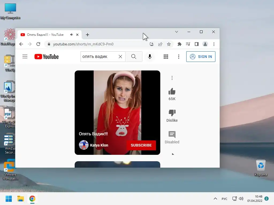Open the Shorts video more options menu

tap(172, 78)
